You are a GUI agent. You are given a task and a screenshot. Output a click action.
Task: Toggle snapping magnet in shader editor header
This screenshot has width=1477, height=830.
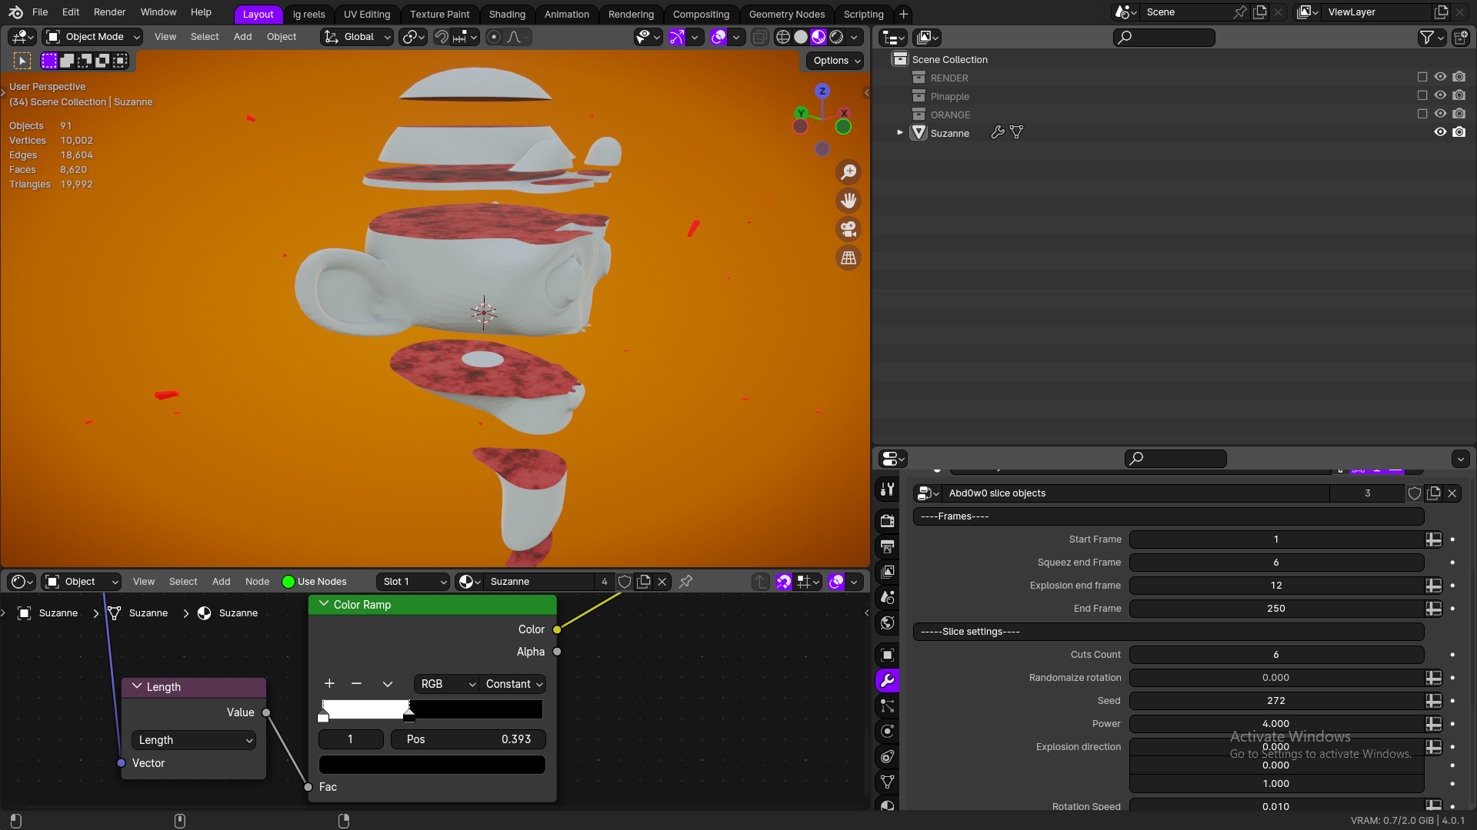coord(783,582)
